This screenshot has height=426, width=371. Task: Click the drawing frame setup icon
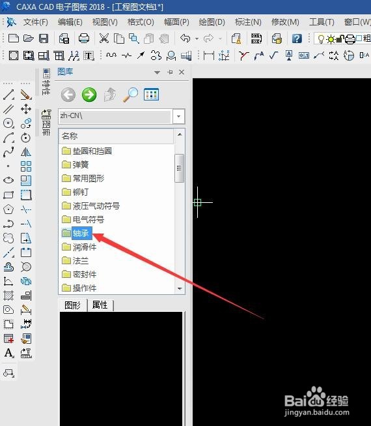coord(14,55)
